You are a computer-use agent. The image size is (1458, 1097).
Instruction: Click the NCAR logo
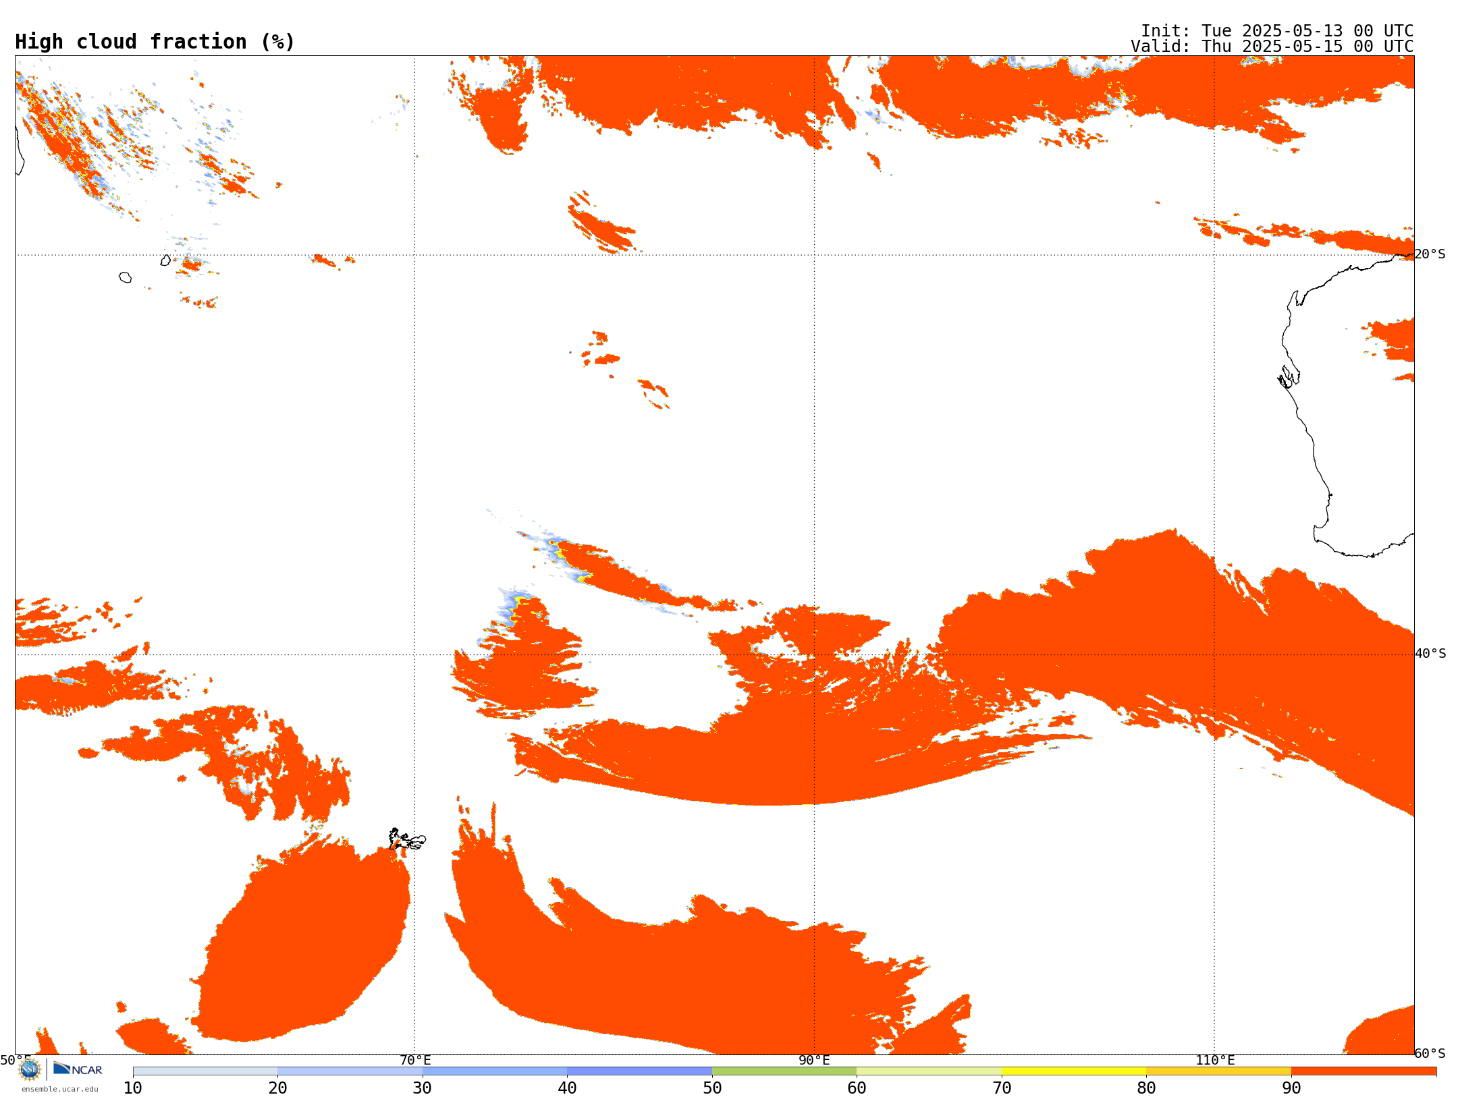click(x=78, y=1069)
